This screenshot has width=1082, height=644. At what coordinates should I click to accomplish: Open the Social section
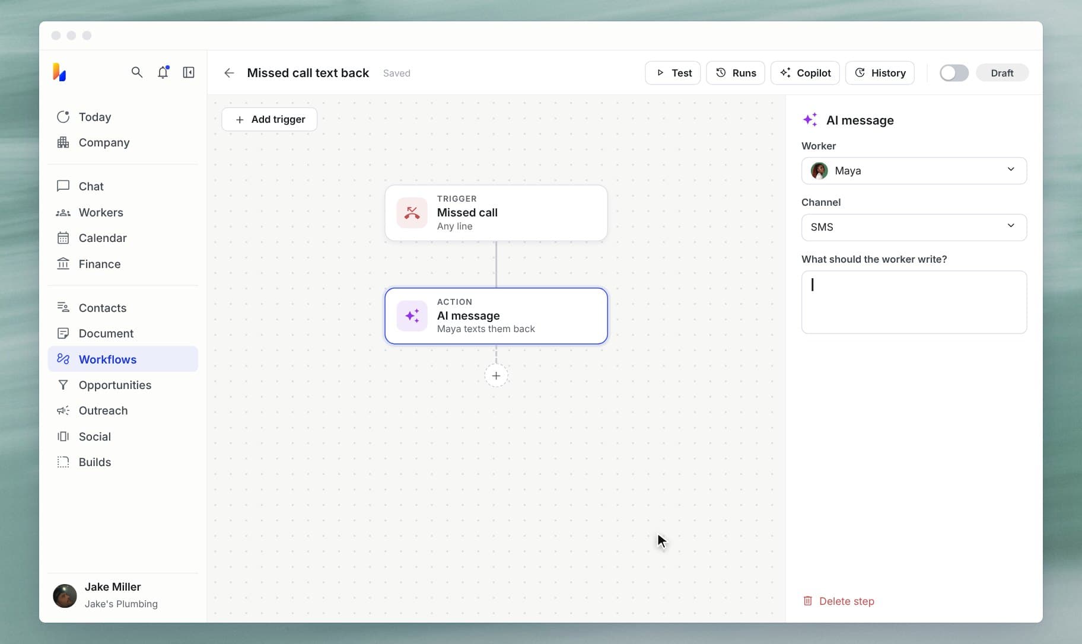[123, 436]
